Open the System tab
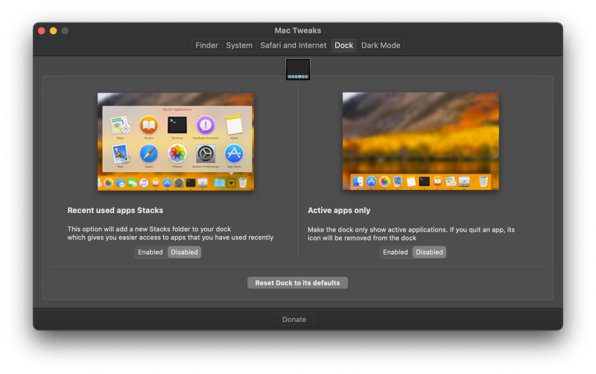 pyautogui.click(x=239, y=45)
